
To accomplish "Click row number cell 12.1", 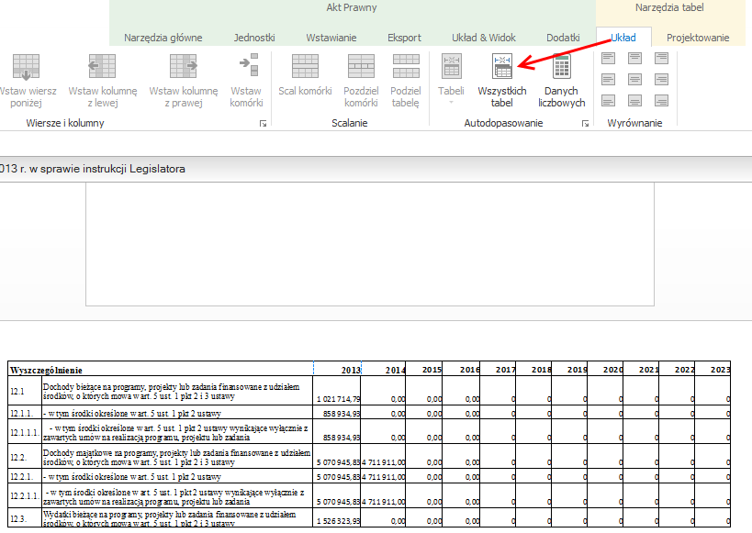I will [x=25, y=391].
